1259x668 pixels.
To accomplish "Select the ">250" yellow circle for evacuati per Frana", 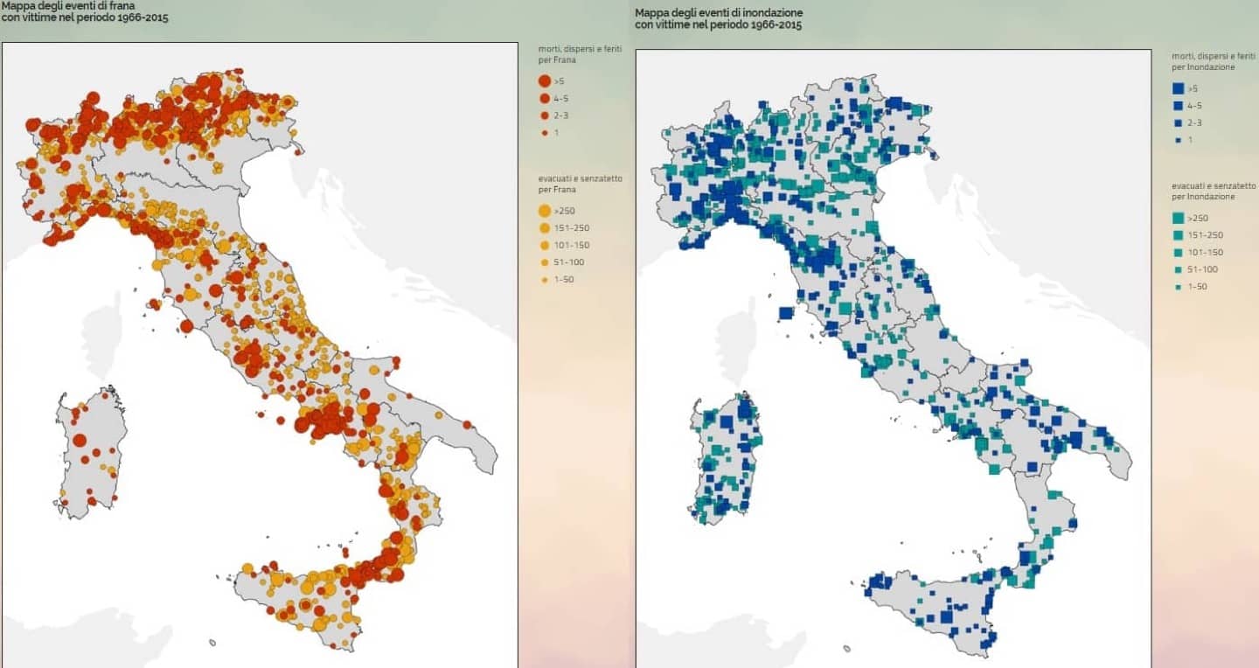I will coord(544,210).
